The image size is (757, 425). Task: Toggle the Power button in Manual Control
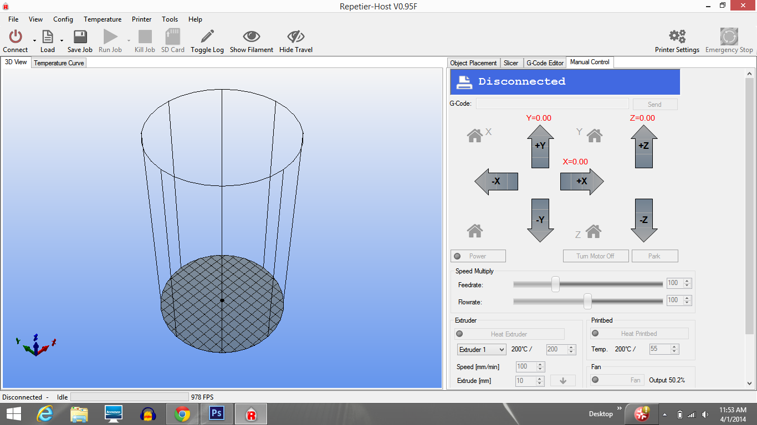(x=478, y=256)
